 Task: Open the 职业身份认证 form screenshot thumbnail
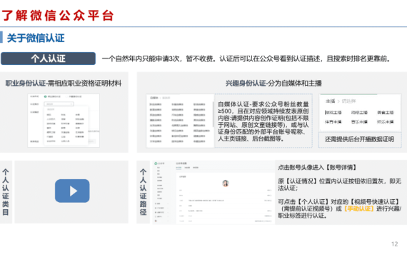pos(64,121)
